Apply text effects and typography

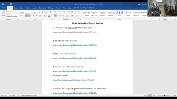40,16
